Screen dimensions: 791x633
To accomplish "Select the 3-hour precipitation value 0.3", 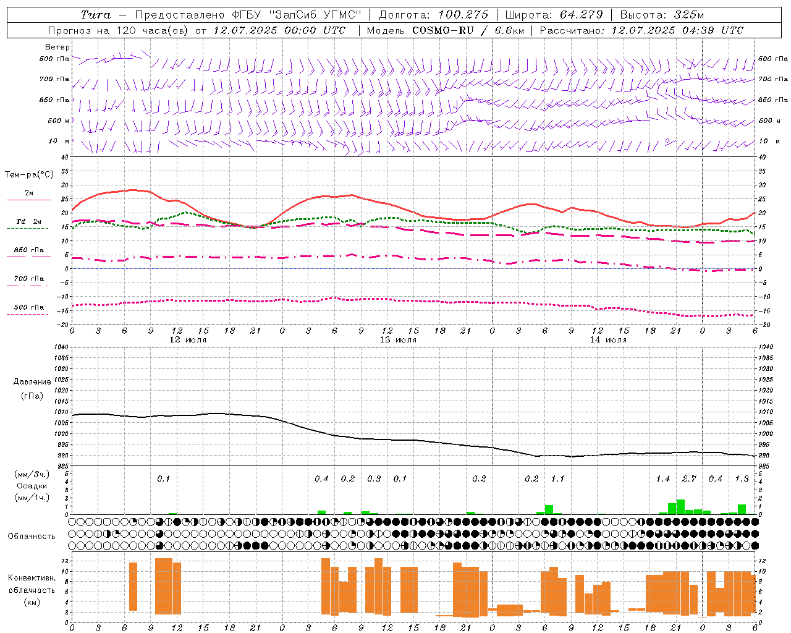I will coord(374,479).
